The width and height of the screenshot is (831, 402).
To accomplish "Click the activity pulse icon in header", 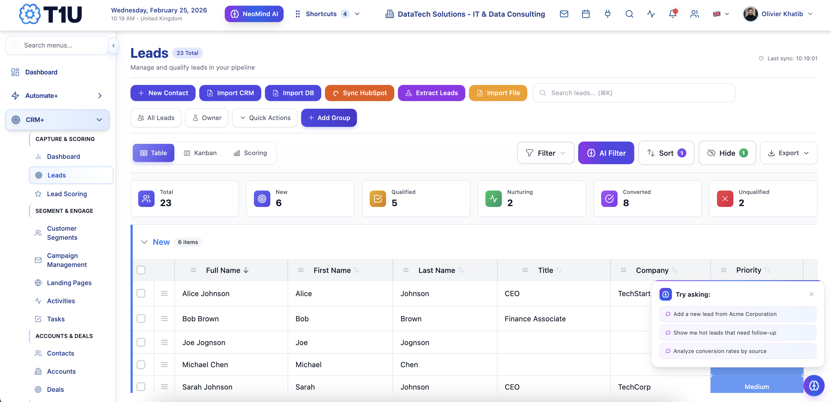I will 651,14.
